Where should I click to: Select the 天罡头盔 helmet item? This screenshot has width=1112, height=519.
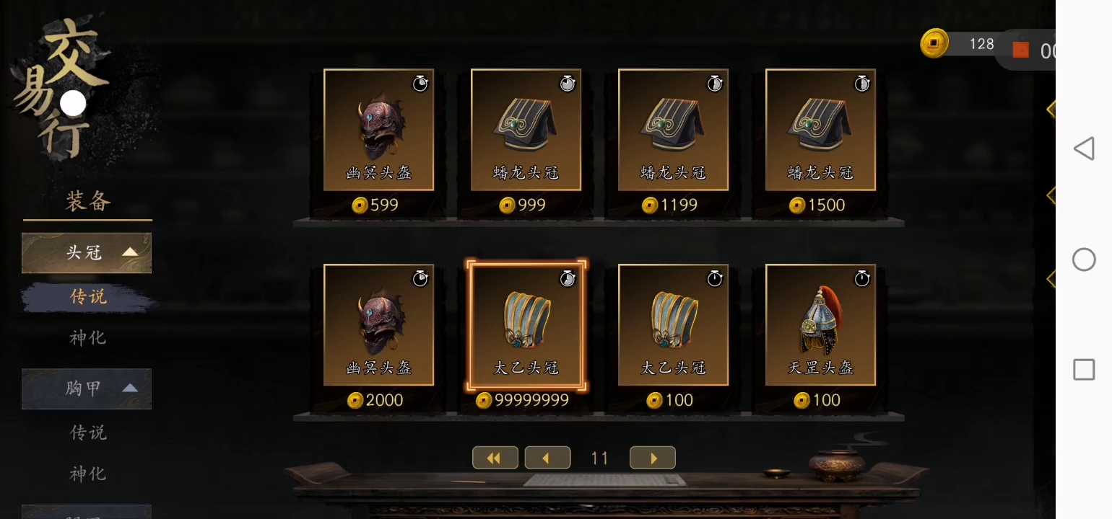tap(820, 325)
